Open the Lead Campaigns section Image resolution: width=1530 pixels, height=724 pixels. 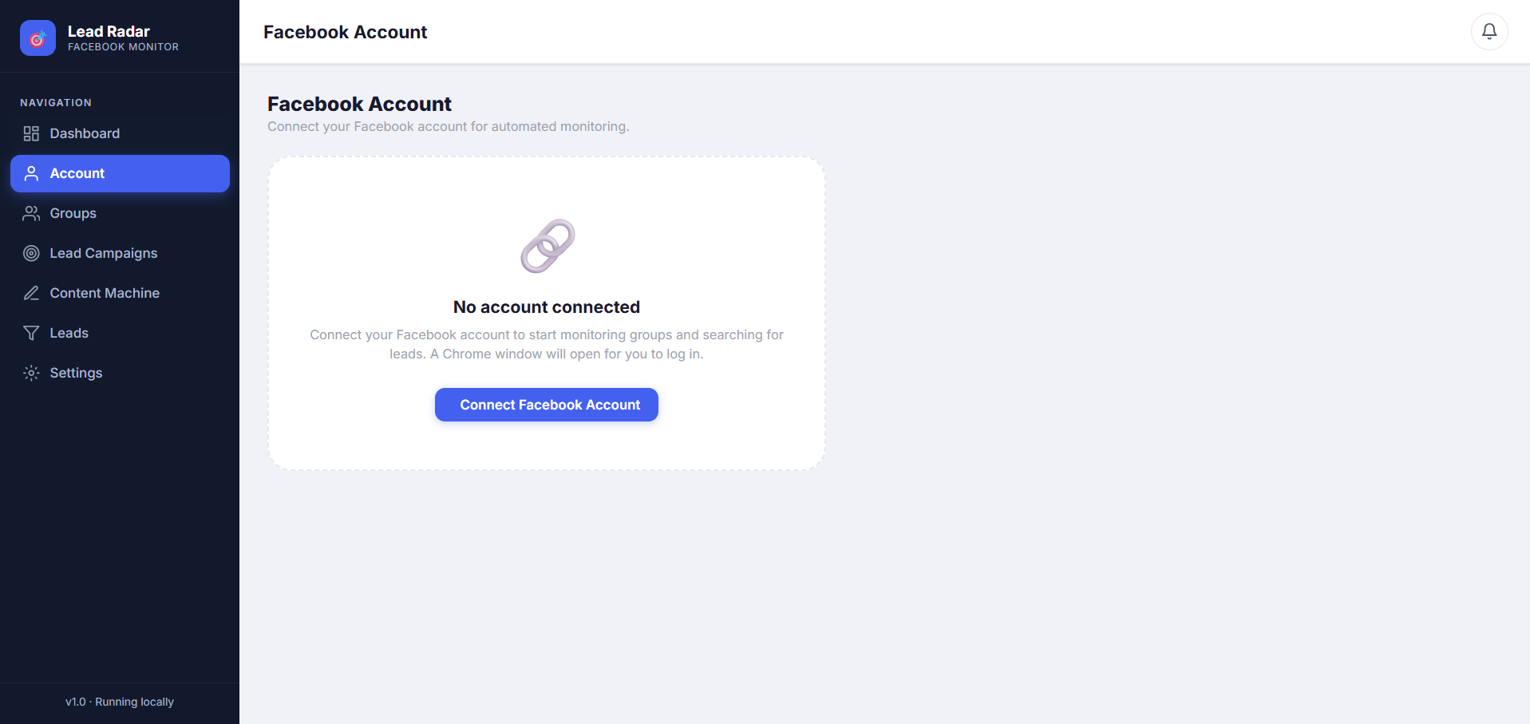[x=120, y=253]
